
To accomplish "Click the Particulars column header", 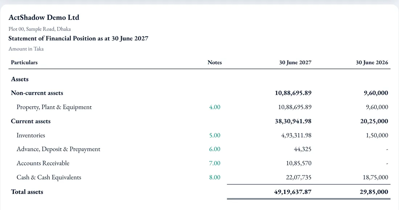I will pos(24,63).
